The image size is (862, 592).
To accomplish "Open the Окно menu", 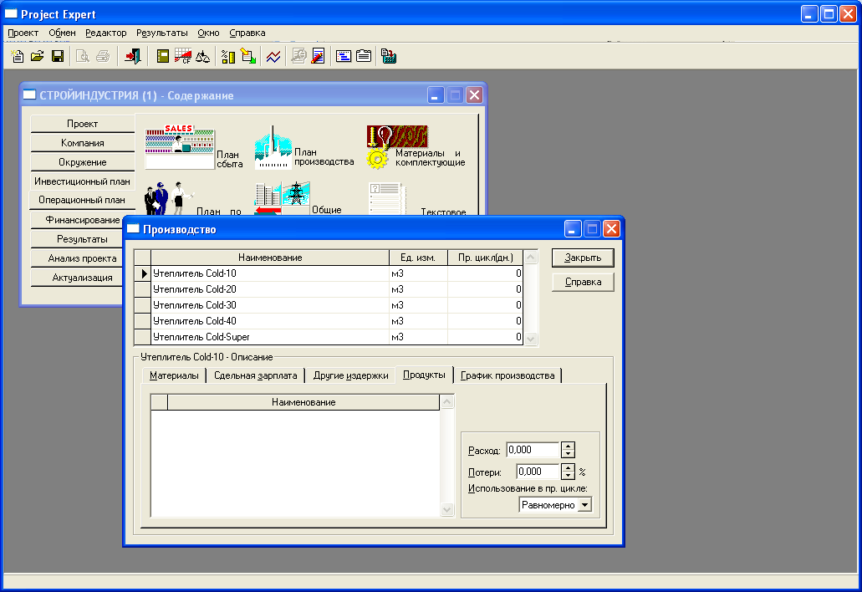I will coord(208,33).
